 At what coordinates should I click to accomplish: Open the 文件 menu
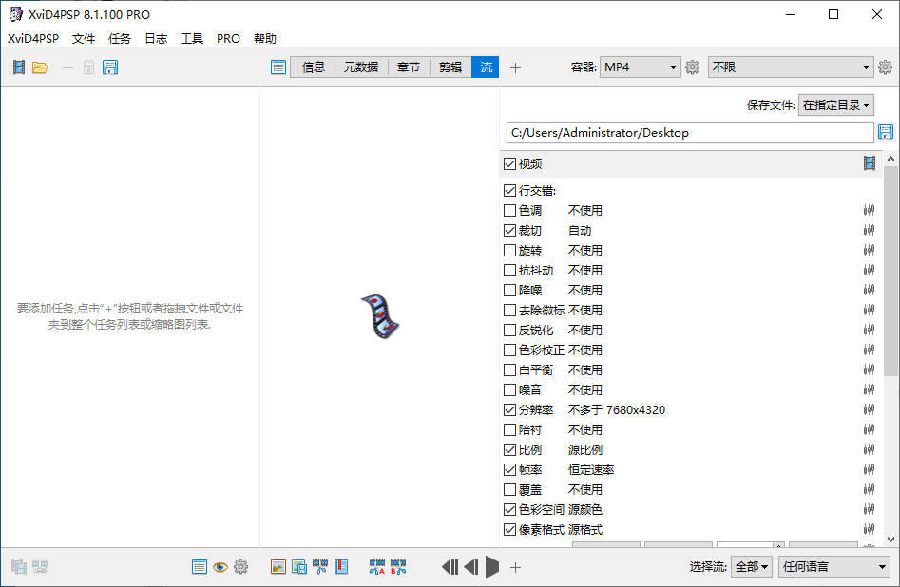pos(84,38)
